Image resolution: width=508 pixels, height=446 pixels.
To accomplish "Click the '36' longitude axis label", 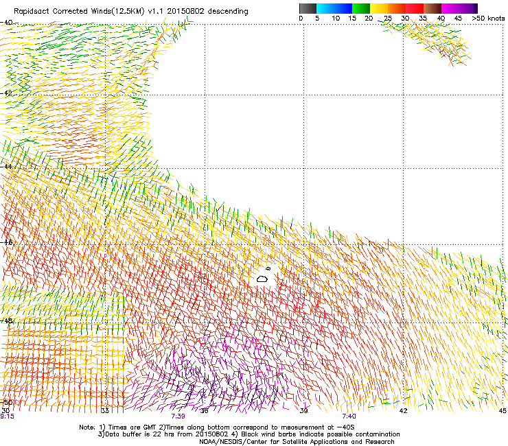I will (204, 411).
